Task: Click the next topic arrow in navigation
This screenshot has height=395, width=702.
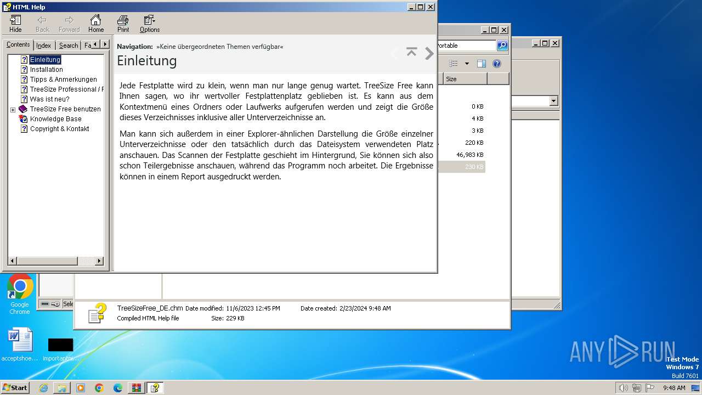Action: click(x=429, y=53)
